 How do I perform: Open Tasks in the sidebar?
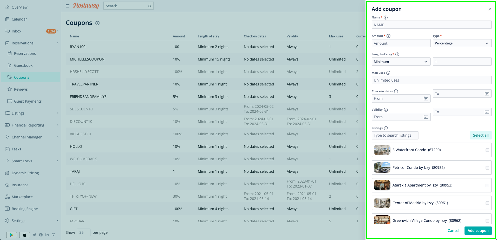[16, 149]
